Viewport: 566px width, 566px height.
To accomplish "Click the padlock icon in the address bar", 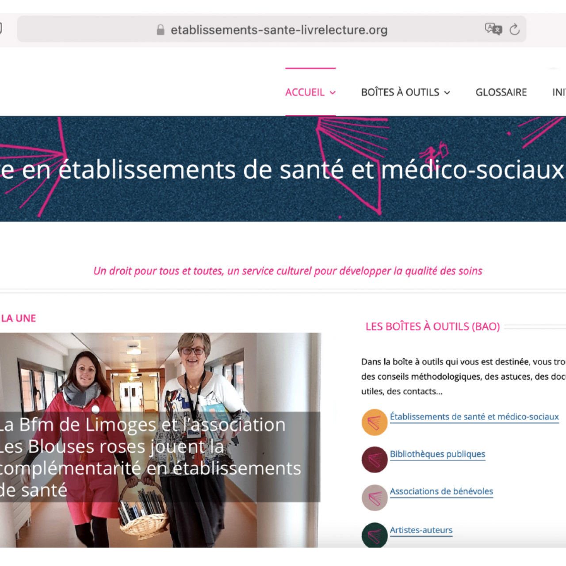I will [161, 30].
